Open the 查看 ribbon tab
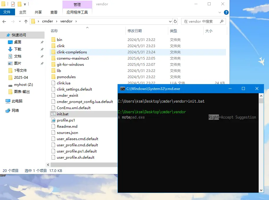The height and width of the screenshot is (200, 269). (x=54, y=12)
